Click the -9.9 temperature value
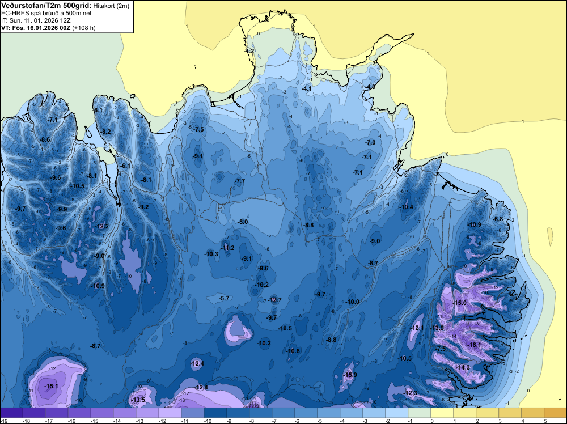Screen dimensions: 567x424 pyautogui.click(x=62, y=209)
